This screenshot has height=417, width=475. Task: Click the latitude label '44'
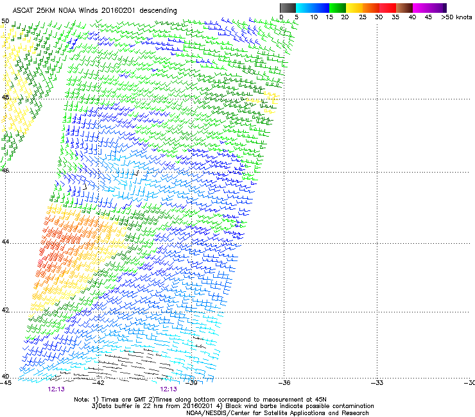(x=5, y=242)
